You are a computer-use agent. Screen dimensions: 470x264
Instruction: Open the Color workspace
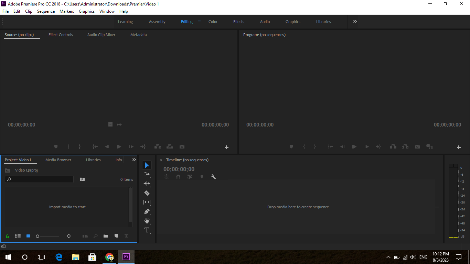[213, 22]
